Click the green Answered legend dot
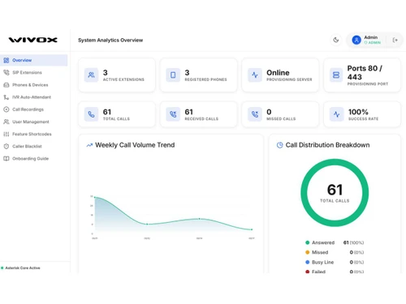 (308, 242)
